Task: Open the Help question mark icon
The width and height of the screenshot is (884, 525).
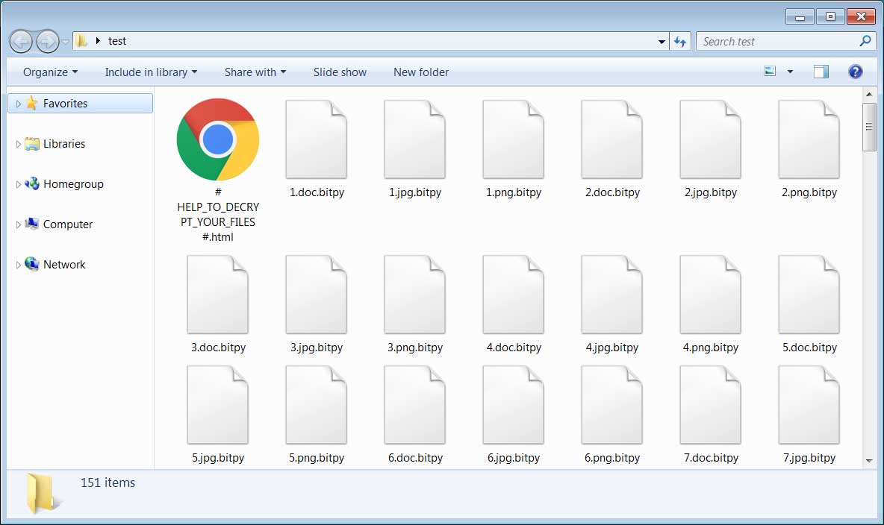Action: coord(855,72)
